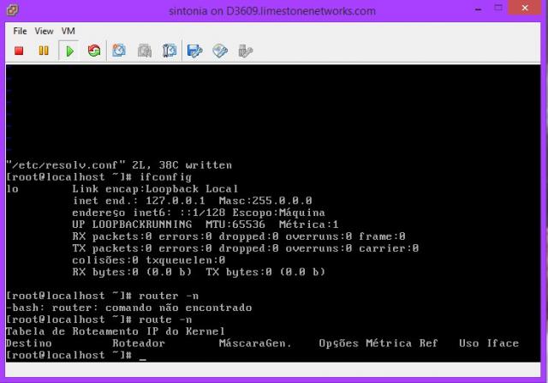This screenshot has height=383, width=548.
Task: Click the window title text
Action: [272, 11]
